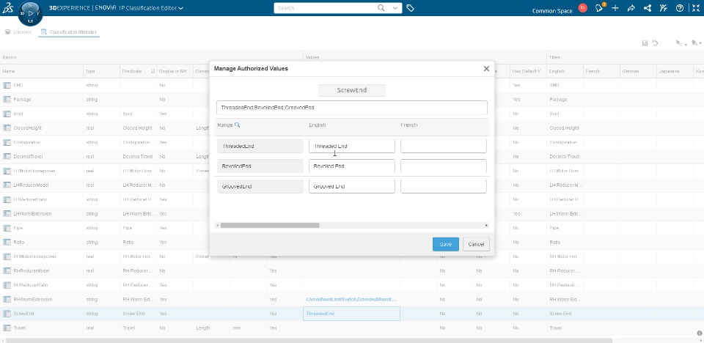This screenshot has width=704, height=343.
Task: Close the Manage Authorized Values dialog
Action: tap(486, 69)
